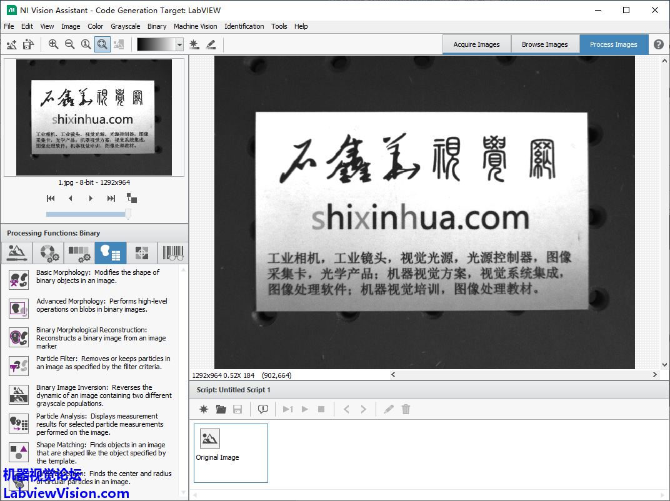Screen dimensions: 670x501
Task: Click the Open Script folder icon
Action: [x=221, y=409]
